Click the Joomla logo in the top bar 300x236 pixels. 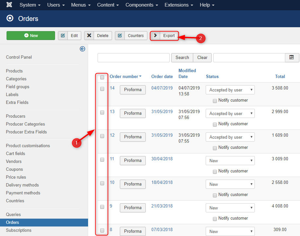(9, 5)
